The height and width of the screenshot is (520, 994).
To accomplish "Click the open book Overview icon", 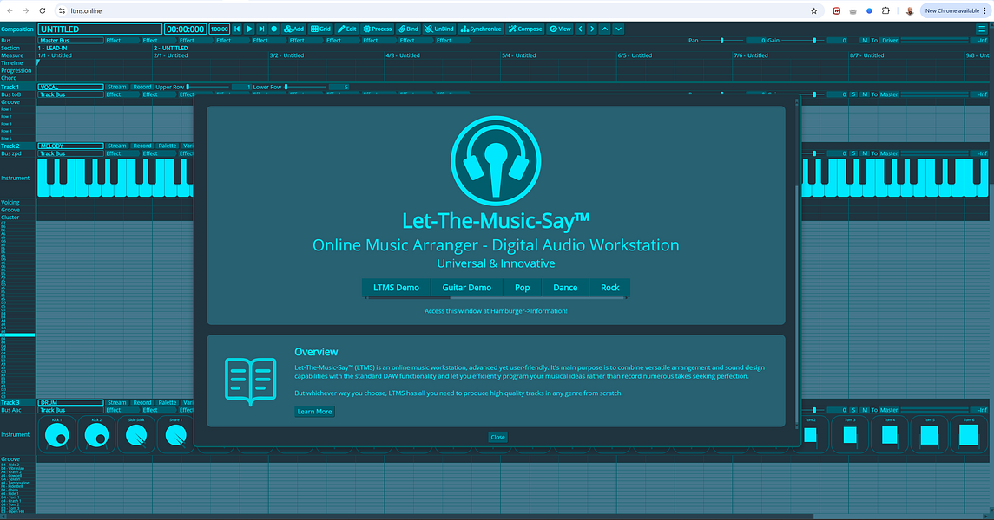I will click(x=250, y=380).
